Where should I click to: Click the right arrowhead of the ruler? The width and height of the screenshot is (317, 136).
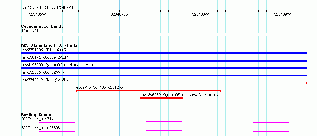pos(306,11)
